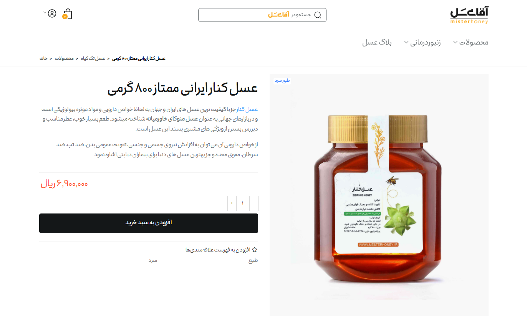Screen dimensions: 527x316
Task: Click the user account profile icon
Action: [x=52, y=13]
